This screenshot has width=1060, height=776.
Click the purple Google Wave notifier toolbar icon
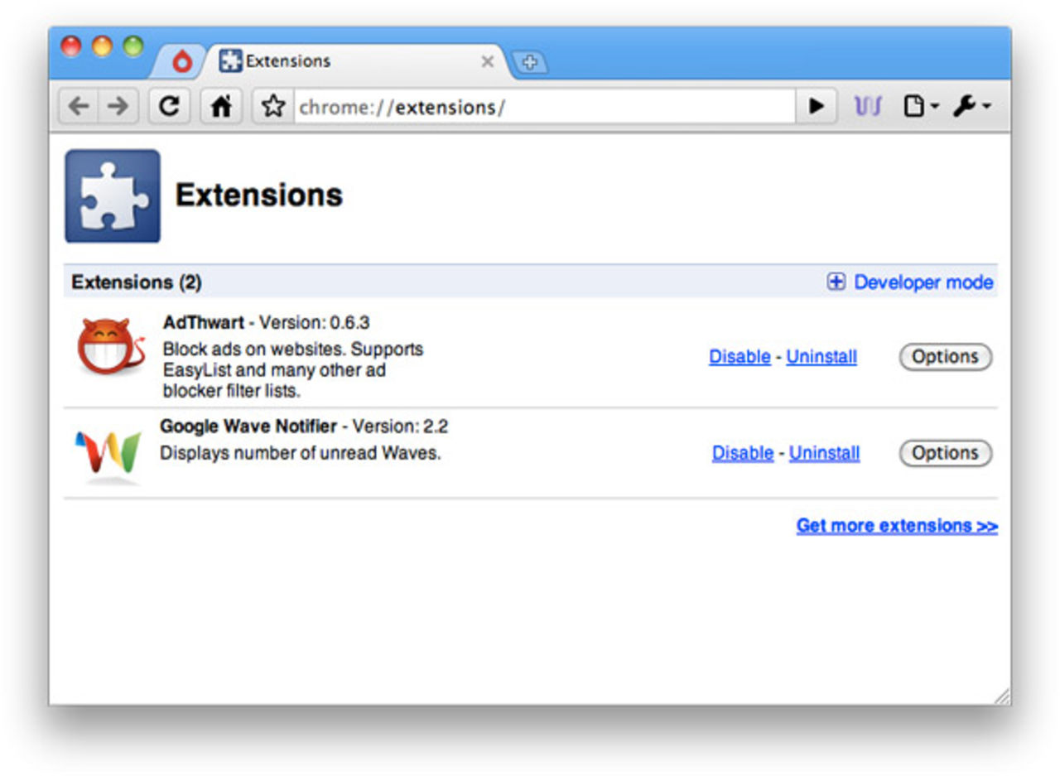[868, 106]
